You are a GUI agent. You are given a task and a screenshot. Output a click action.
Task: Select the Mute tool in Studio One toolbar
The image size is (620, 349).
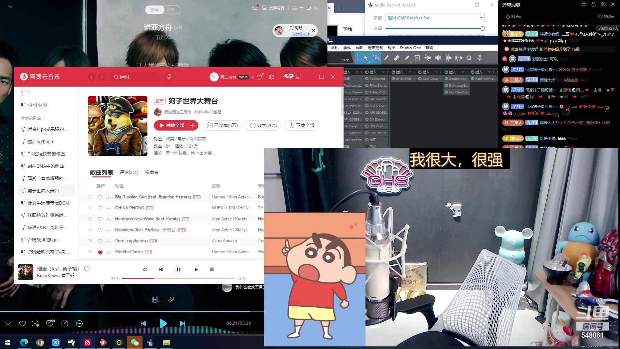click(x=417, y=58)
